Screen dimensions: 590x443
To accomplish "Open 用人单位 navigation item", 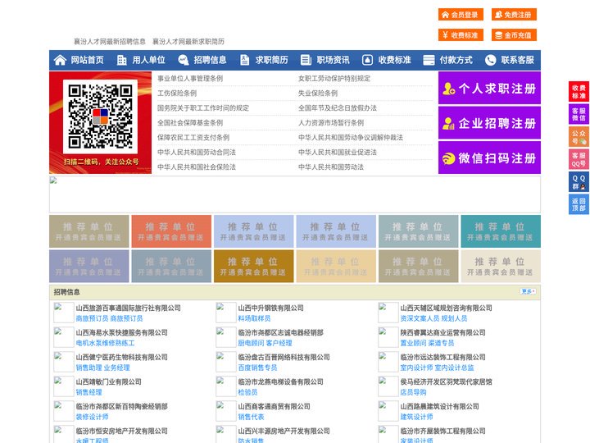I will point(148,60).
